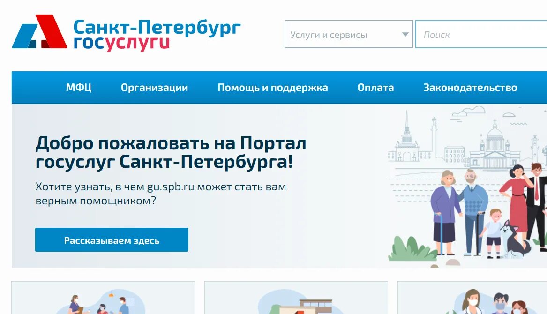Open the card with masked doctors illustration

point(472,298)
